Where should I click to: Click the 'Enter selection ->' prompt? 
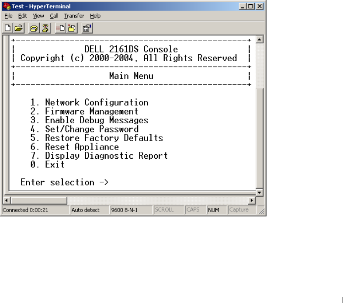(64, 182)
